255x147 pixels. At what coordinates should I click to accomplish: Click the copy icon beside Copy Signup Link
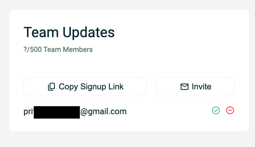51,87
